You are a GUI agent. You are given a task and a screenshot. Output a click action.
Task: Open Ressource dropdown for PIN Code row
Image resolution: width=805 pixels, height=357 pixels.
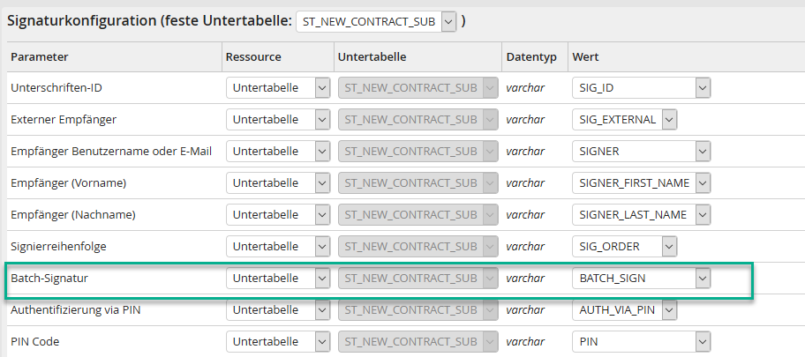(x=278, y=341)
